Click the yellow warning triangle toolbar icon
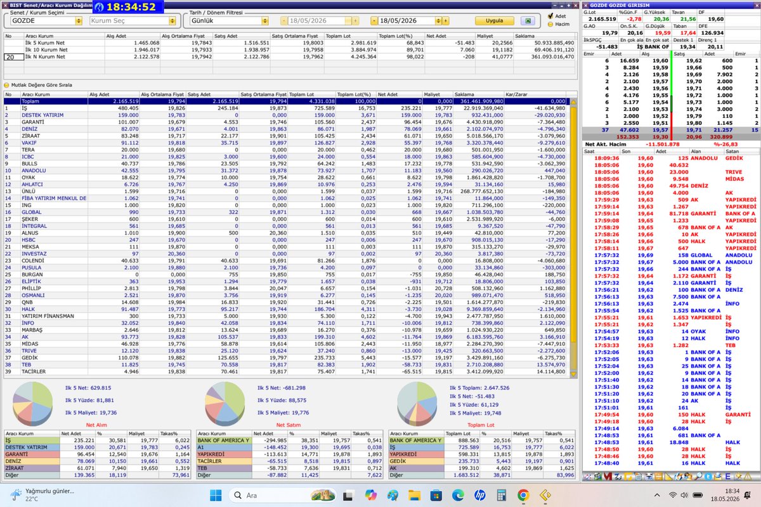The width and height of the screenshot is (761, 507). coord(748,477)
